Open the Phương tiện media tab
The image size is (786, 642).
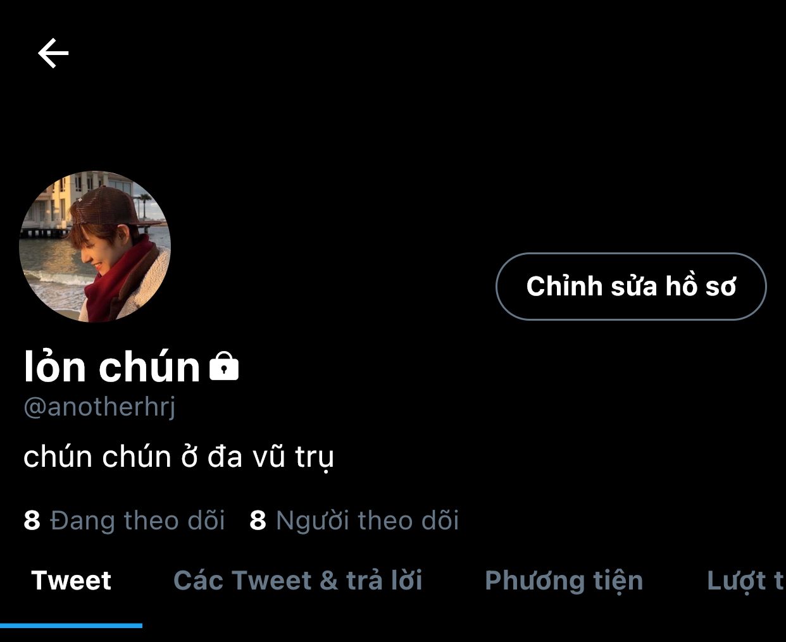pos(564,581)
